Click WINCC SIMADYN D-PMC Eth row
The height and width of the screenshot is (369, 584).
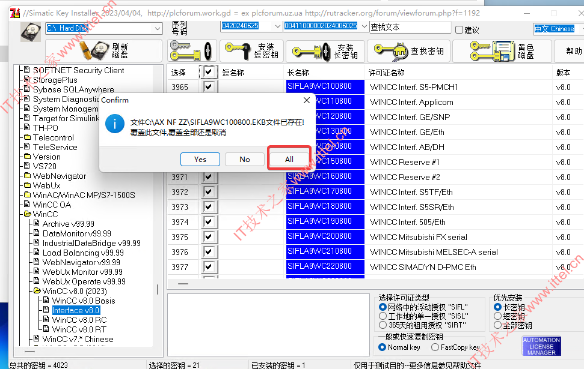(x=423, y=267)
